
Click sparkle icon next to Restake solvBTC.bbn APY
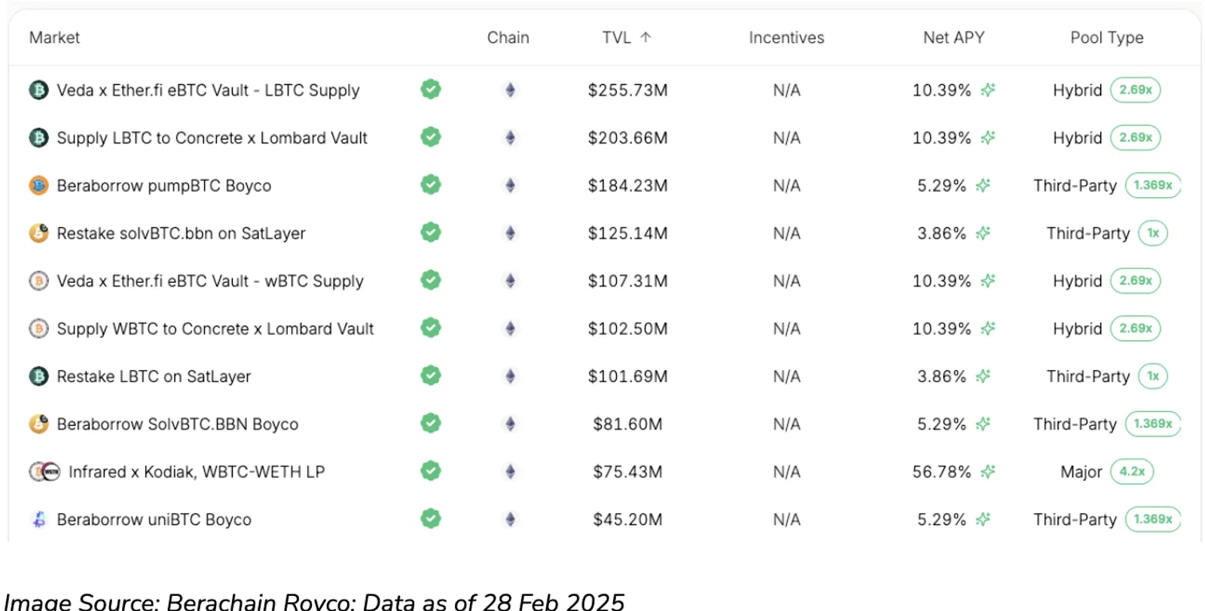[x=983, y=233]
